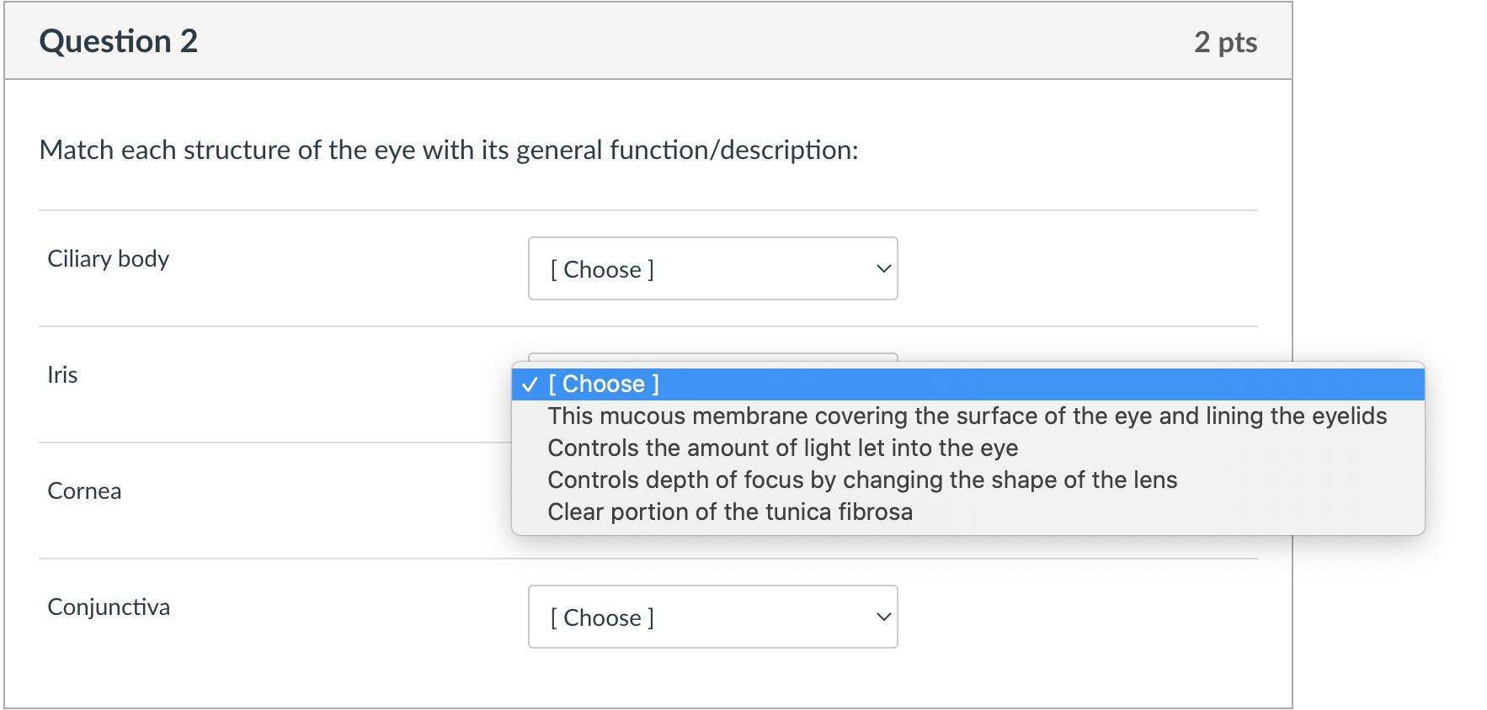
Task: Pick 'Controls the amount of light' option
Action: [967, 448]
